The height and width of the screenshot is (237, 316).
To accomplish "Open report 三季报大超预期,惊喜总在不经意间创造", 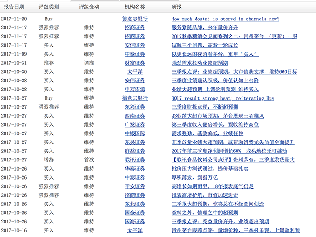I will (x=218, y=204).
